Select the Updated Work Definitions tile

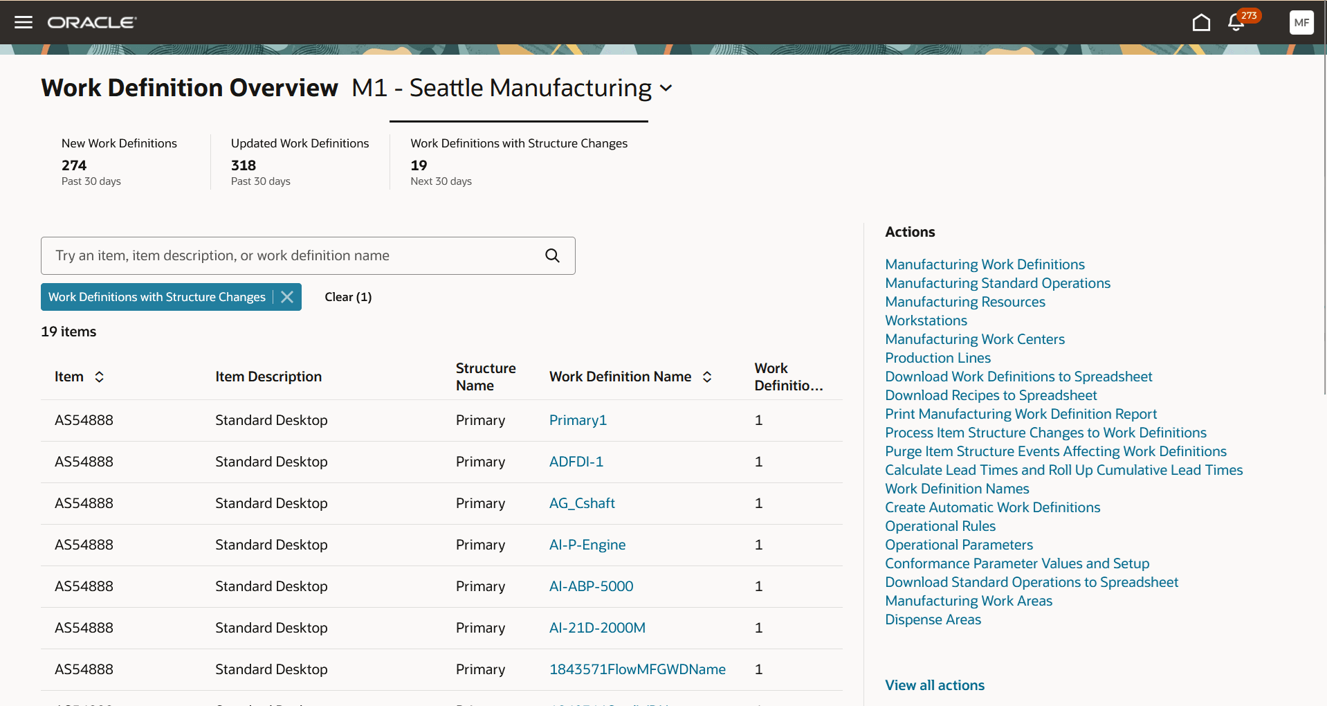(300, 162)
